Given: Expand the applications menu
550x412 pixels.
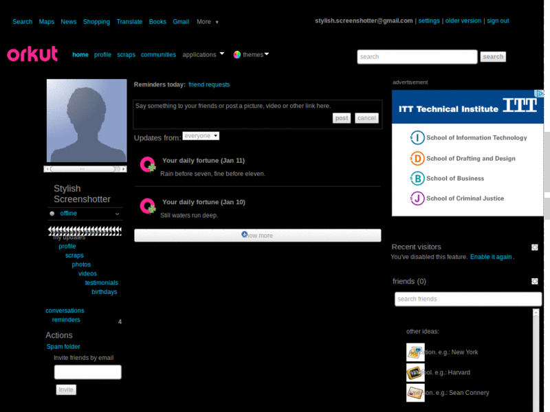Looking at the screenshot, I should point(203,55).
